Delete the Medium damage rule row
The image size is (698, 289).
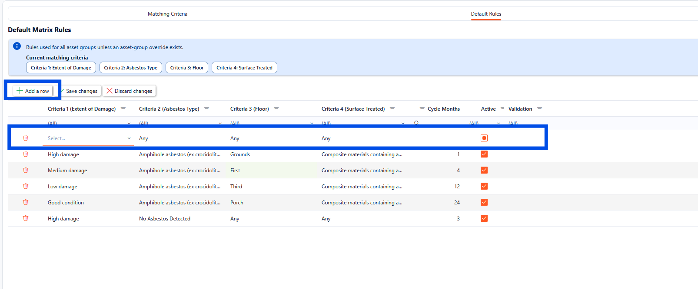(26, 170)
